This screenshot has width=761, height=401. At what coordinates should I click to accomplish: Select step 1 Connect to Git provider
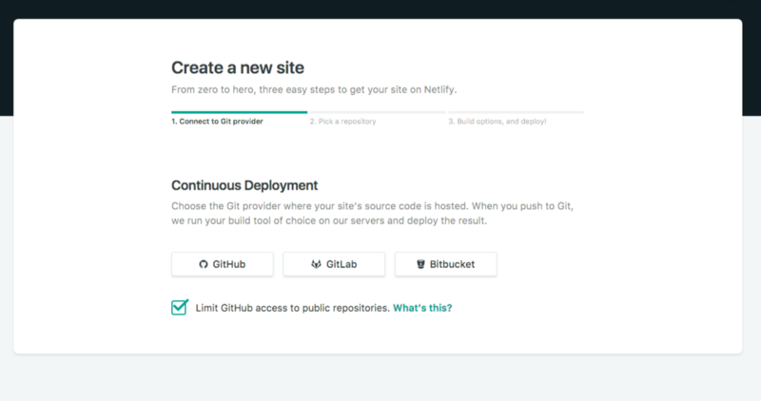tap(217, 122)
